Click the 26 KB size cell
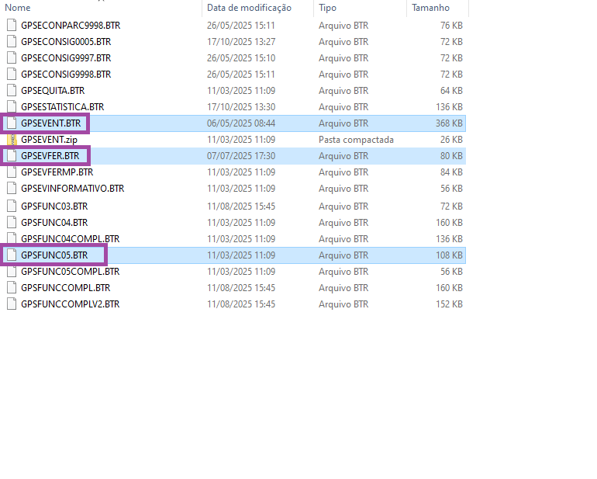 click(451, 140)
